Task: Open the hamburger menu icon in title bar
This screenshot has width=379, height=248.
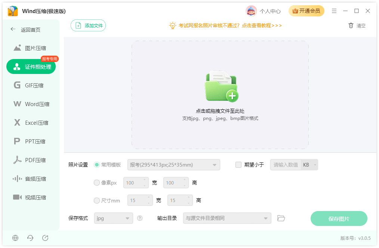Action: [334, 11]
